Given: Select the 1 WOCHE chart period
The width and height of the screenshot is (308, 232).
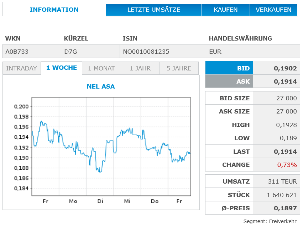Looking at the screenshot, I should 62,68.
